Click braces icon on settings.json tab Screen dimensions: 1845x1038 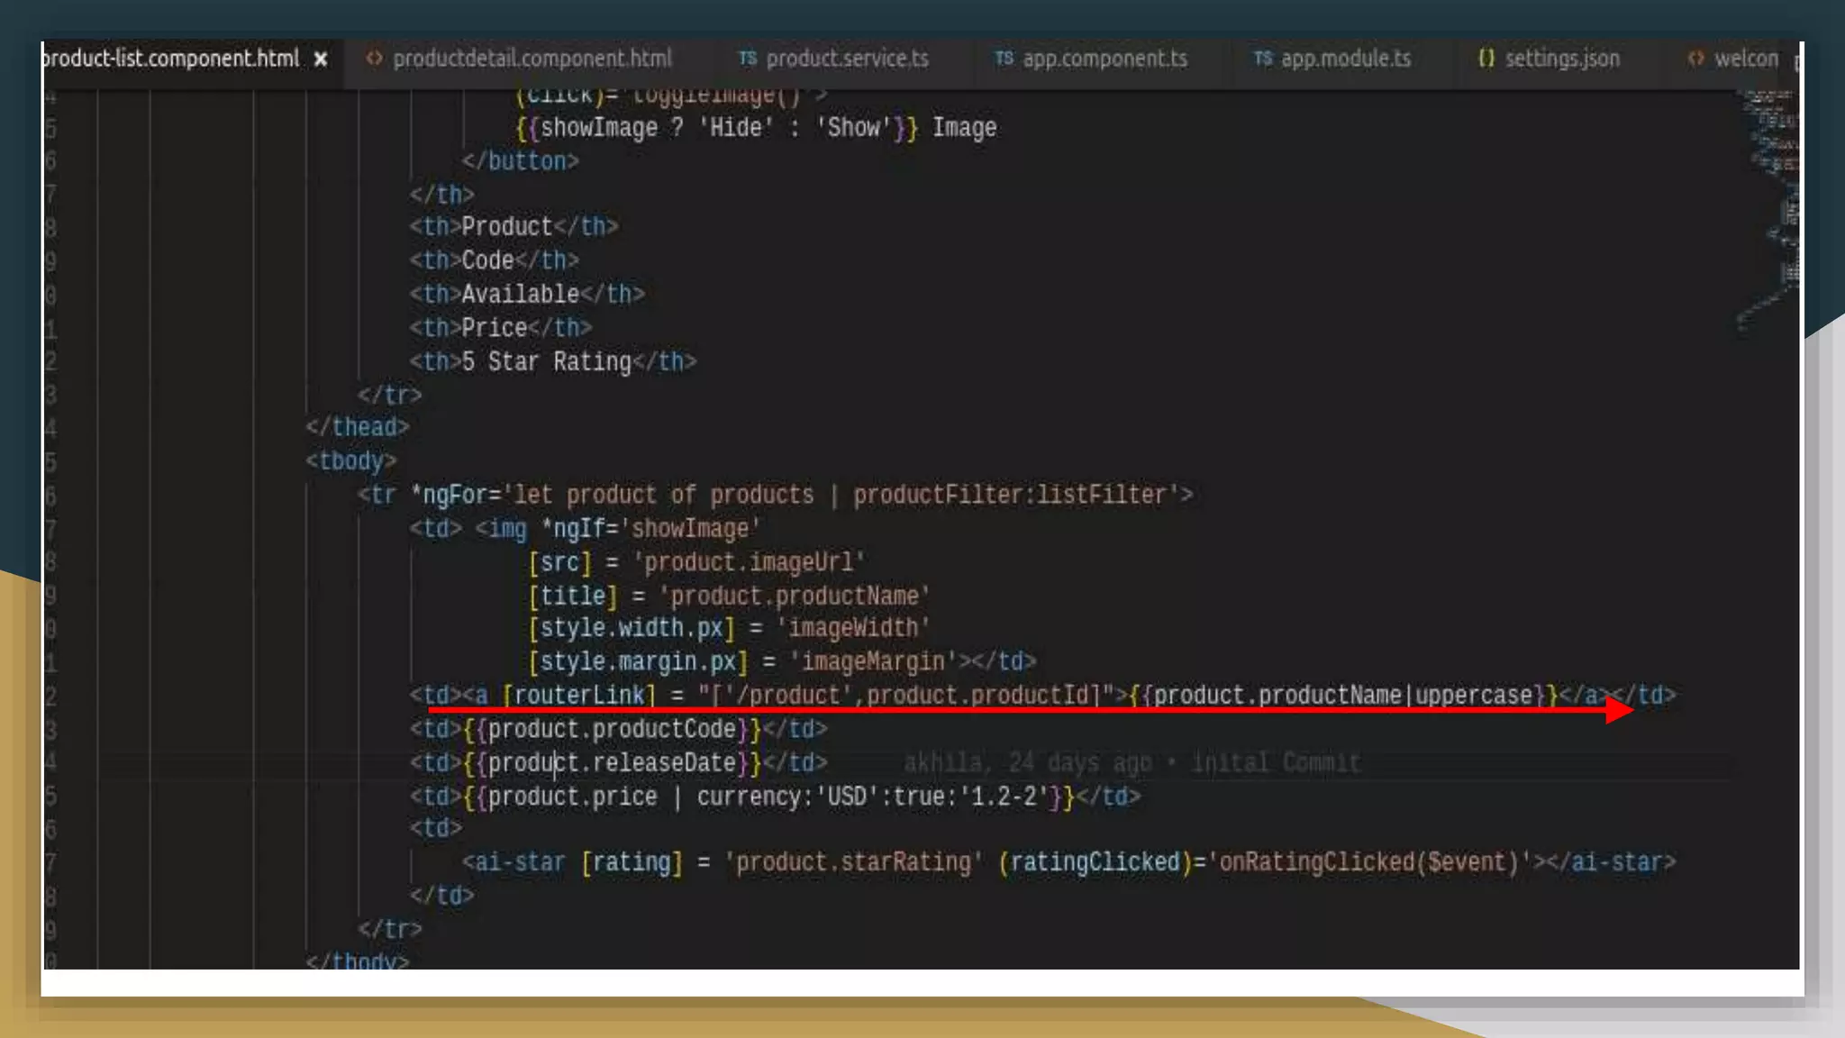[x=1486, y=59]
